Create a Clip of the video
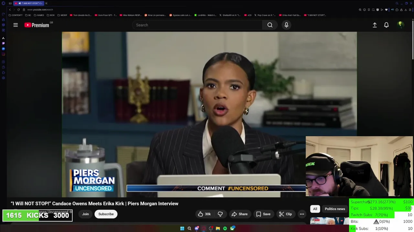Image resolution: width=414 pixels, height=232 pixels. pos(286,214)
